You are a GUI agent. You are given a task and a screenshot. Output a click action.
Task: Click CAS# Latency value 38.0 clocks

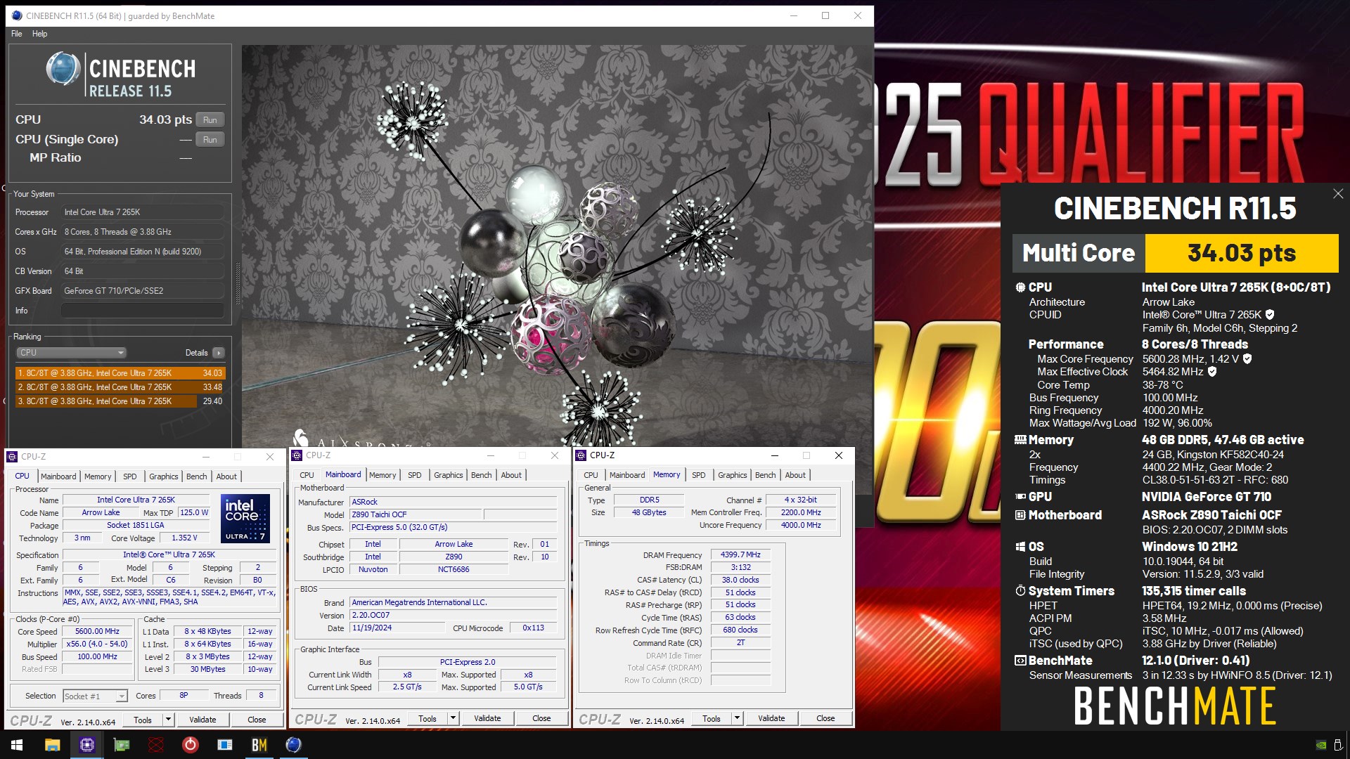coord(740,580)
